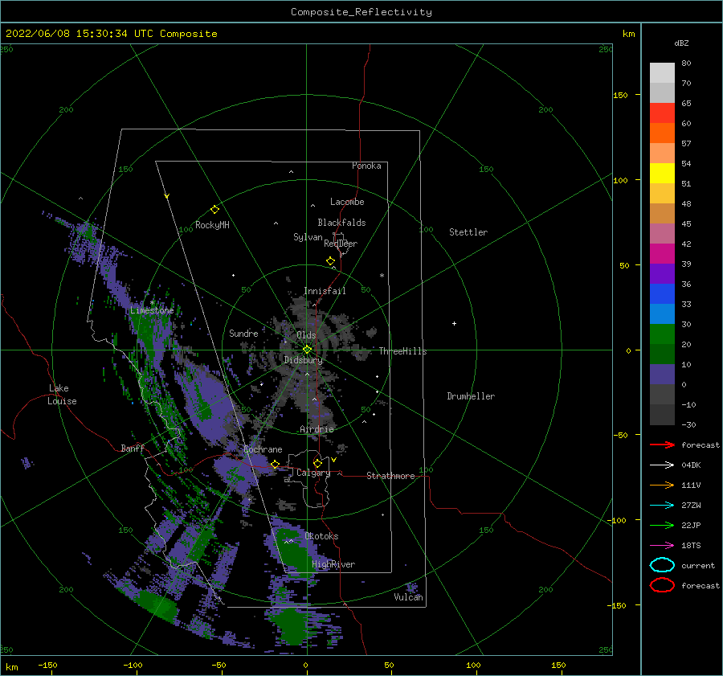Click the white 04DK arrow icon
Screen dimensions: 723x676
(662, 465)
